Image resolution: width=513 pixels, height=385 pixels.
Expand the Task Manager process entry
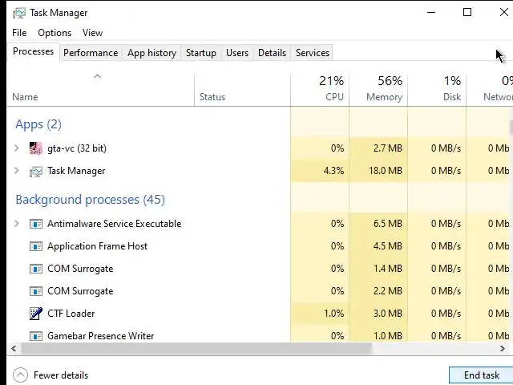coord(17,171)
